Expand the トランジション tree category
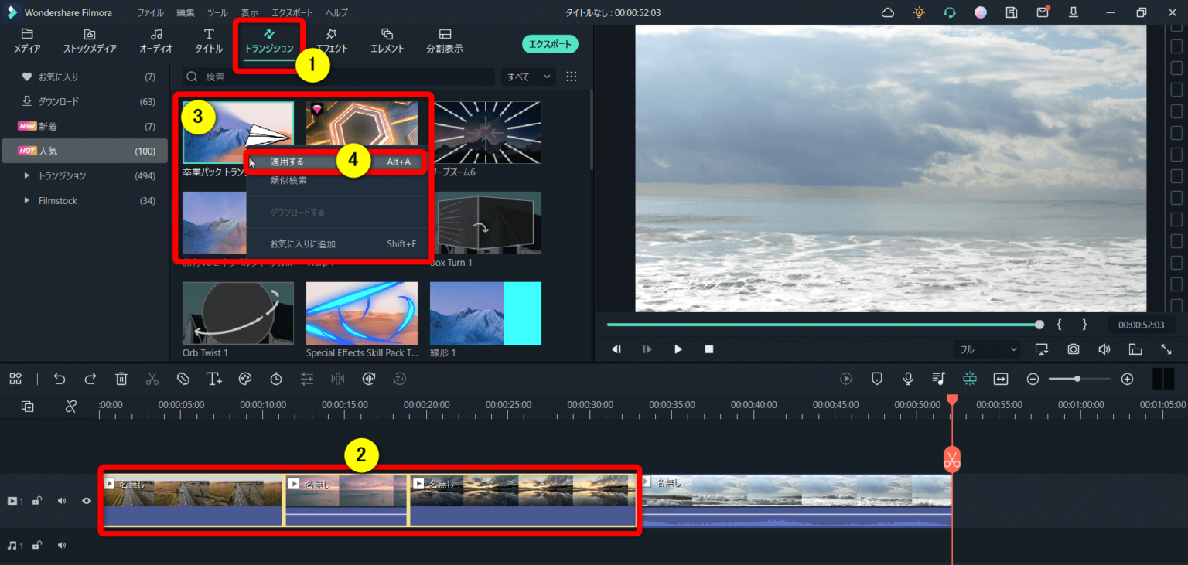The image size is (1188, 565). point(29,176)
